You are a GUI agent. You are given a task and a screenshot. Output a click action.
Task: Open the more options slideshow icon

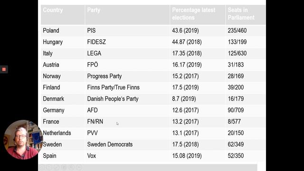click(x=79, y=167)
